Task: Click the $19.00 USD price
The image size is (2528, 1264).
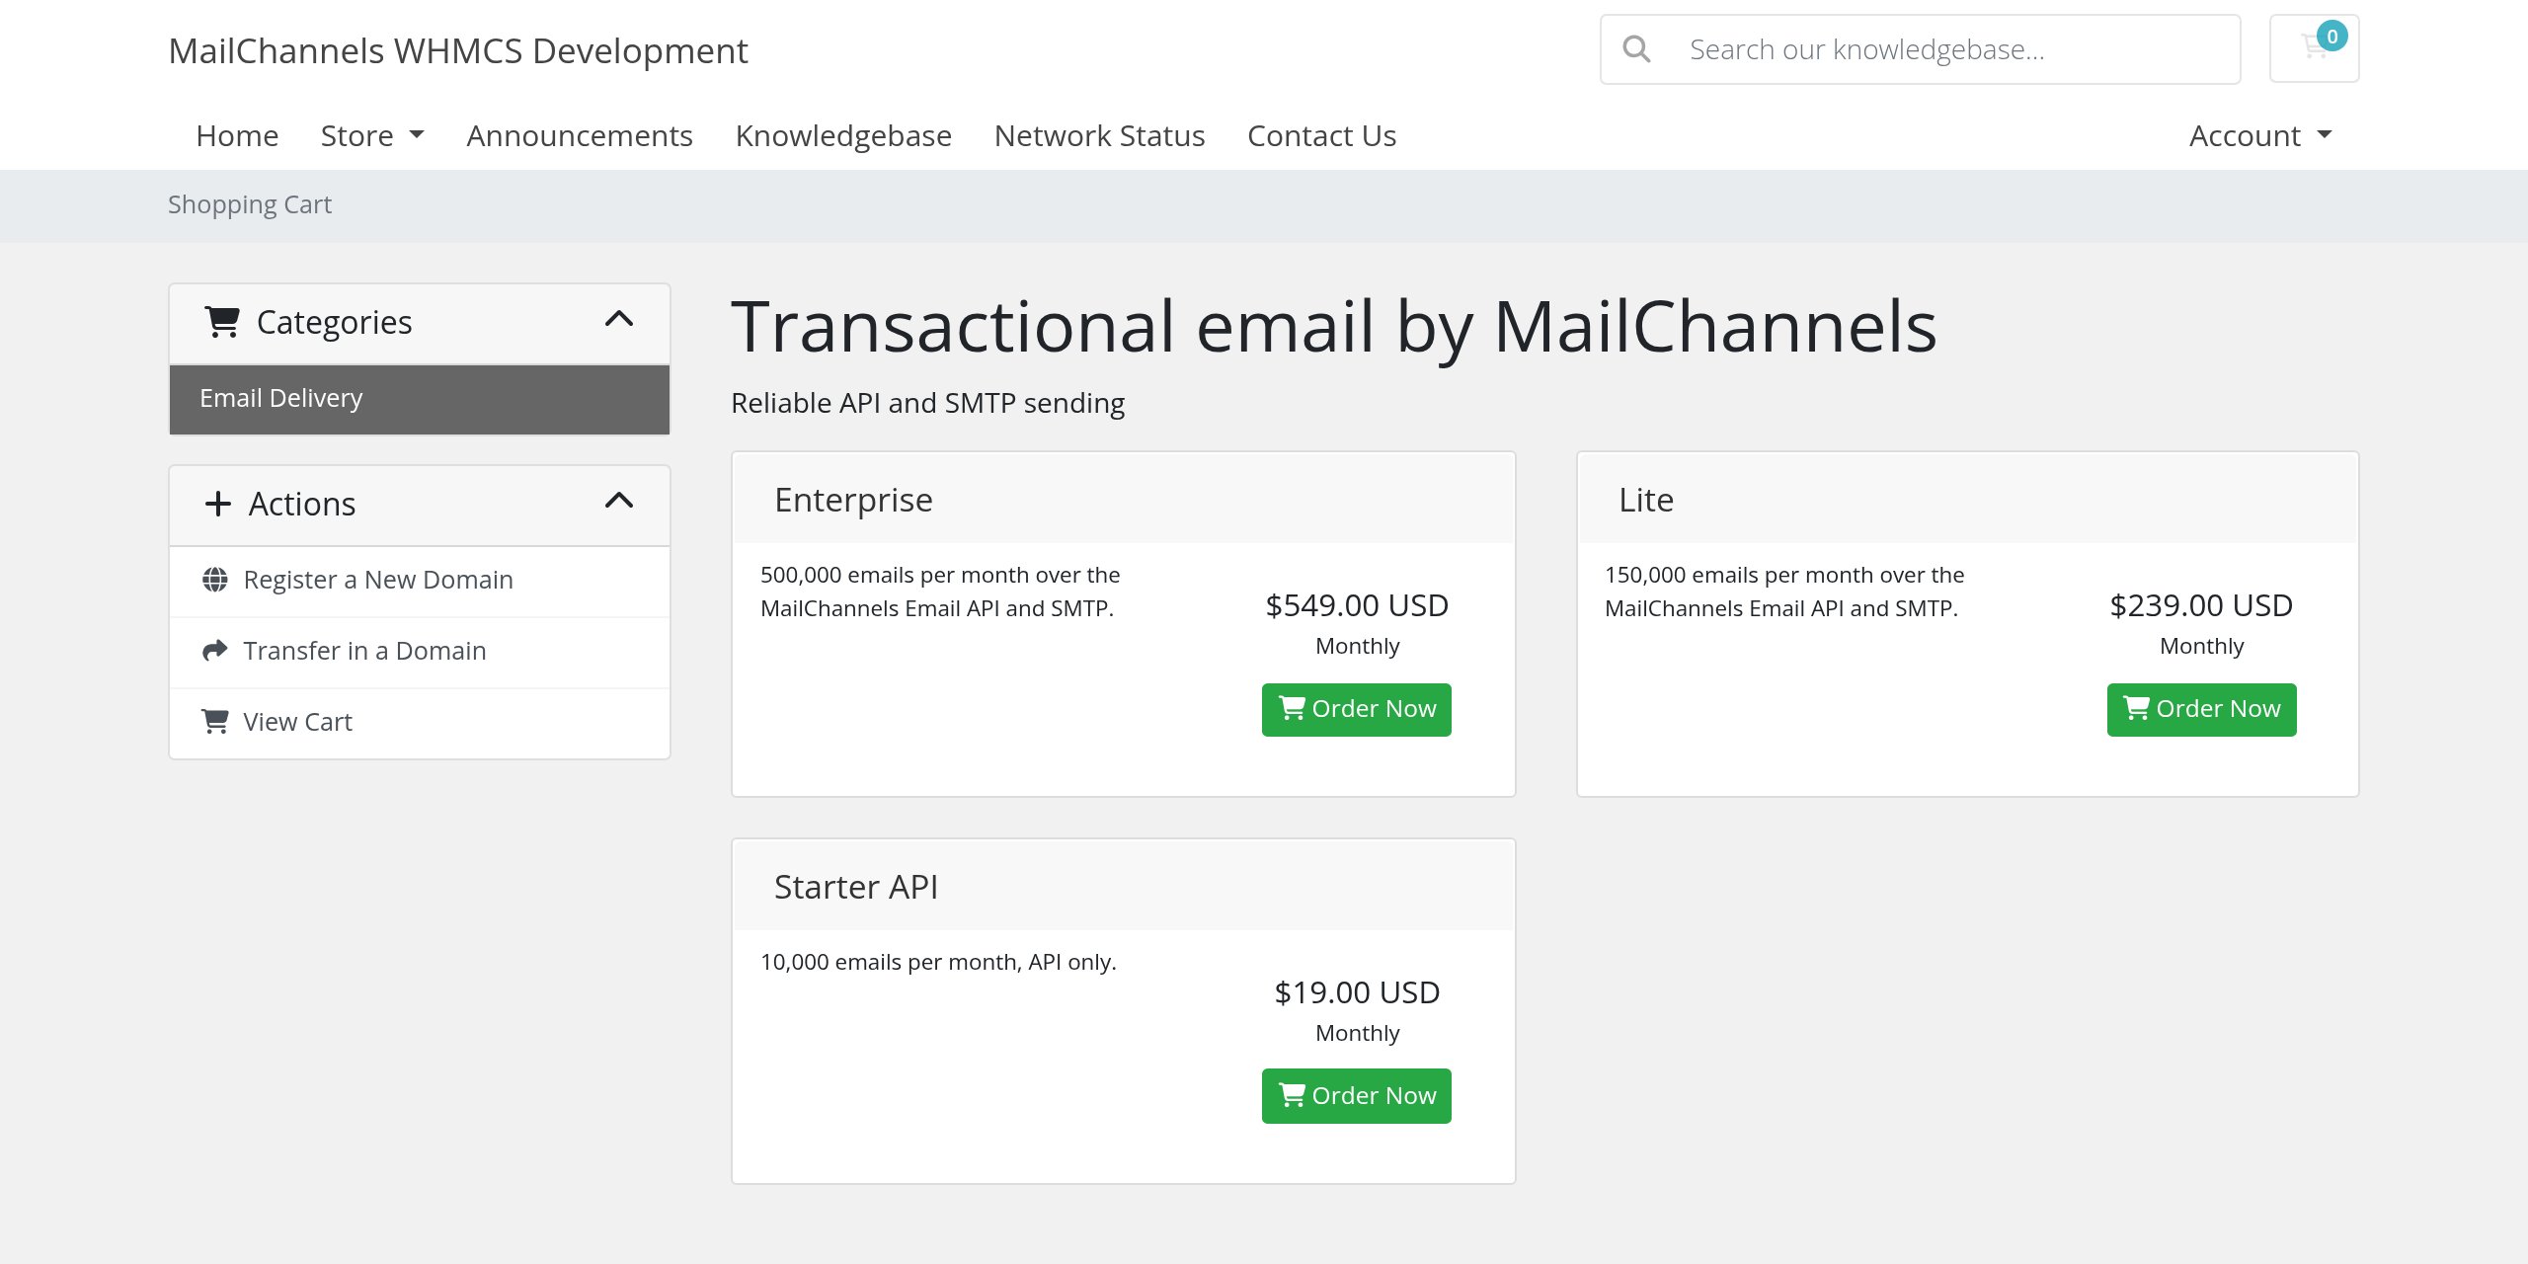Action: point(1357,992)
